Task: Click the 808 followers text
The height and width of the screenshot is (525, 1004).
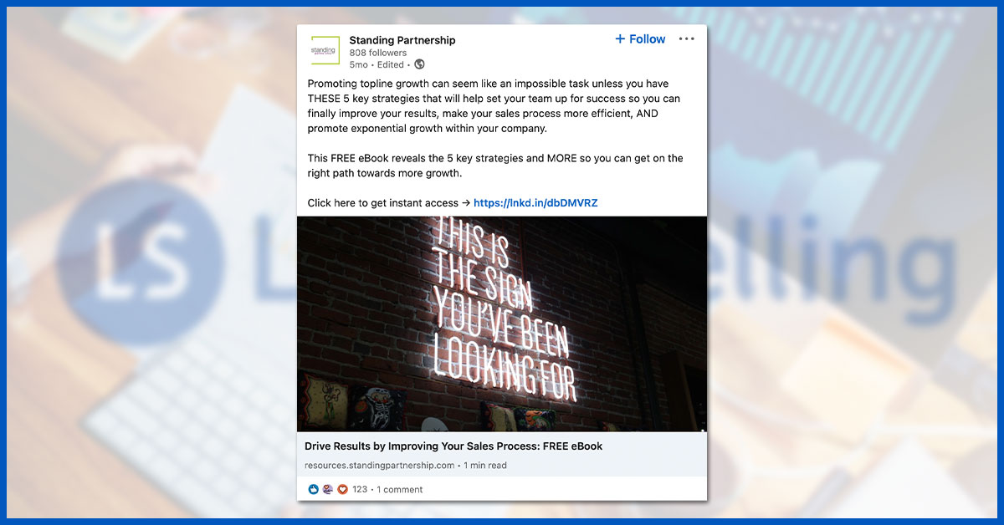Action: [x=378, y=53]
